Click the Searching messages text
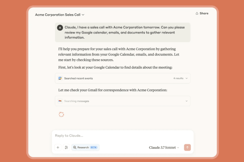The height and width of the screenshot is (162, 244). 76,101
